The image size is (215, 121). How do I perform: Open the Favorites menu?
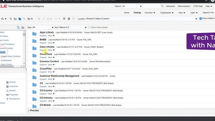coord(150,13)
